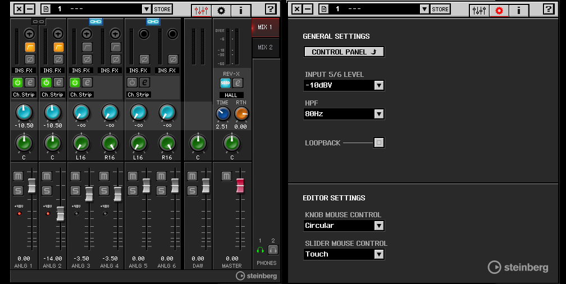Open mixer view tab in left window
Viewport: 566px width, 284px height.
pyautogui.click(x=201, y=10)
